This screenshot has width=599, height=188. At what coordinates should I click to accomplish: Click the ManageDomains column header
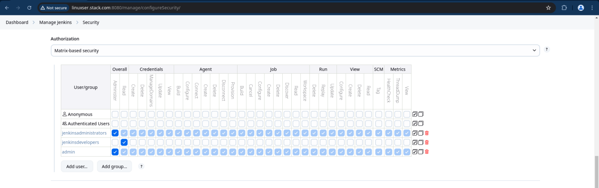point(151,91)
